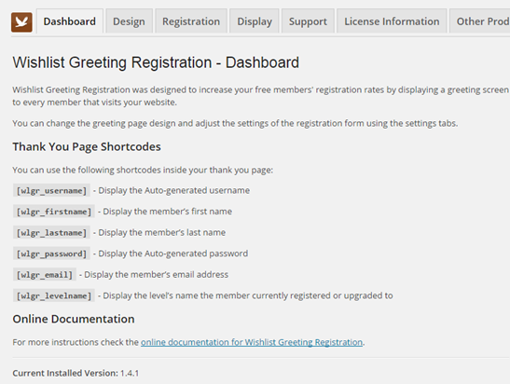Screen dimensions: 510x384
Task: Click the [wlgr_firstname] shortcode
Action: coord(54,212)
